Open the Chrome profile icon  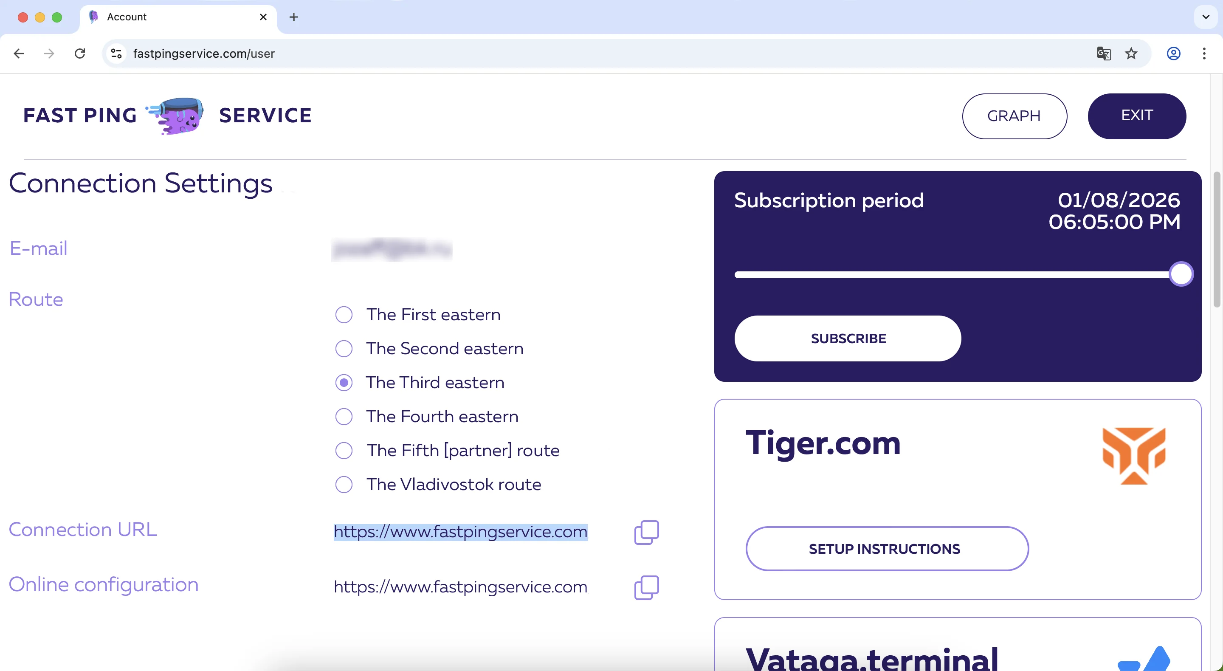click(x=1173, y=54)
